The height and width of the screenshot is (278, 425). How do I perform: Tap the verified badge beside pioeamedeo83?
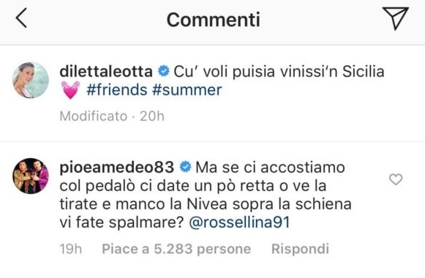[x=185, y=167]
